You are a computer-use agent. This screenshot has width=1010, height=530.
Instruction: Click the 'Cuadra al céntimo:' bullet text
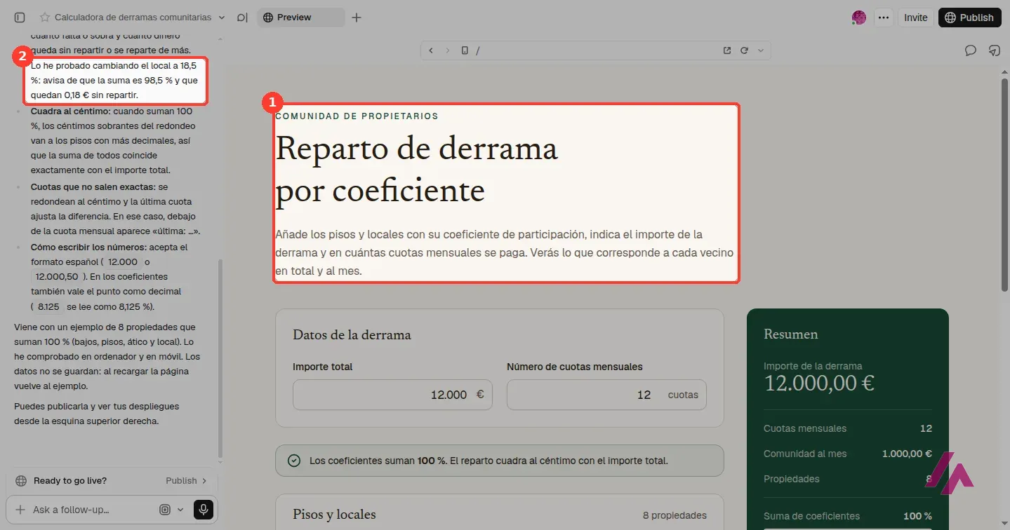[70, 111]
